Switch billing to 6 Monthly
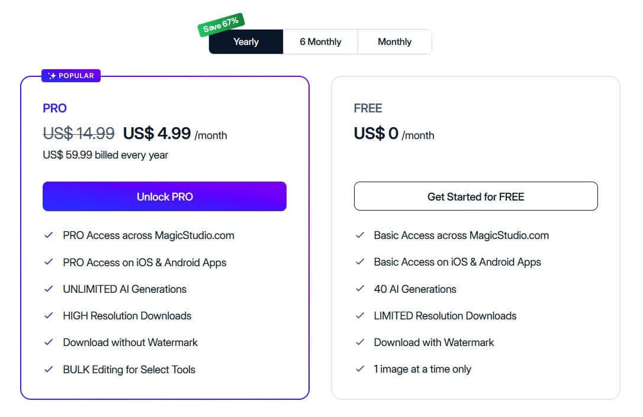This screenshot has width=643, height=417. point(320,42)
